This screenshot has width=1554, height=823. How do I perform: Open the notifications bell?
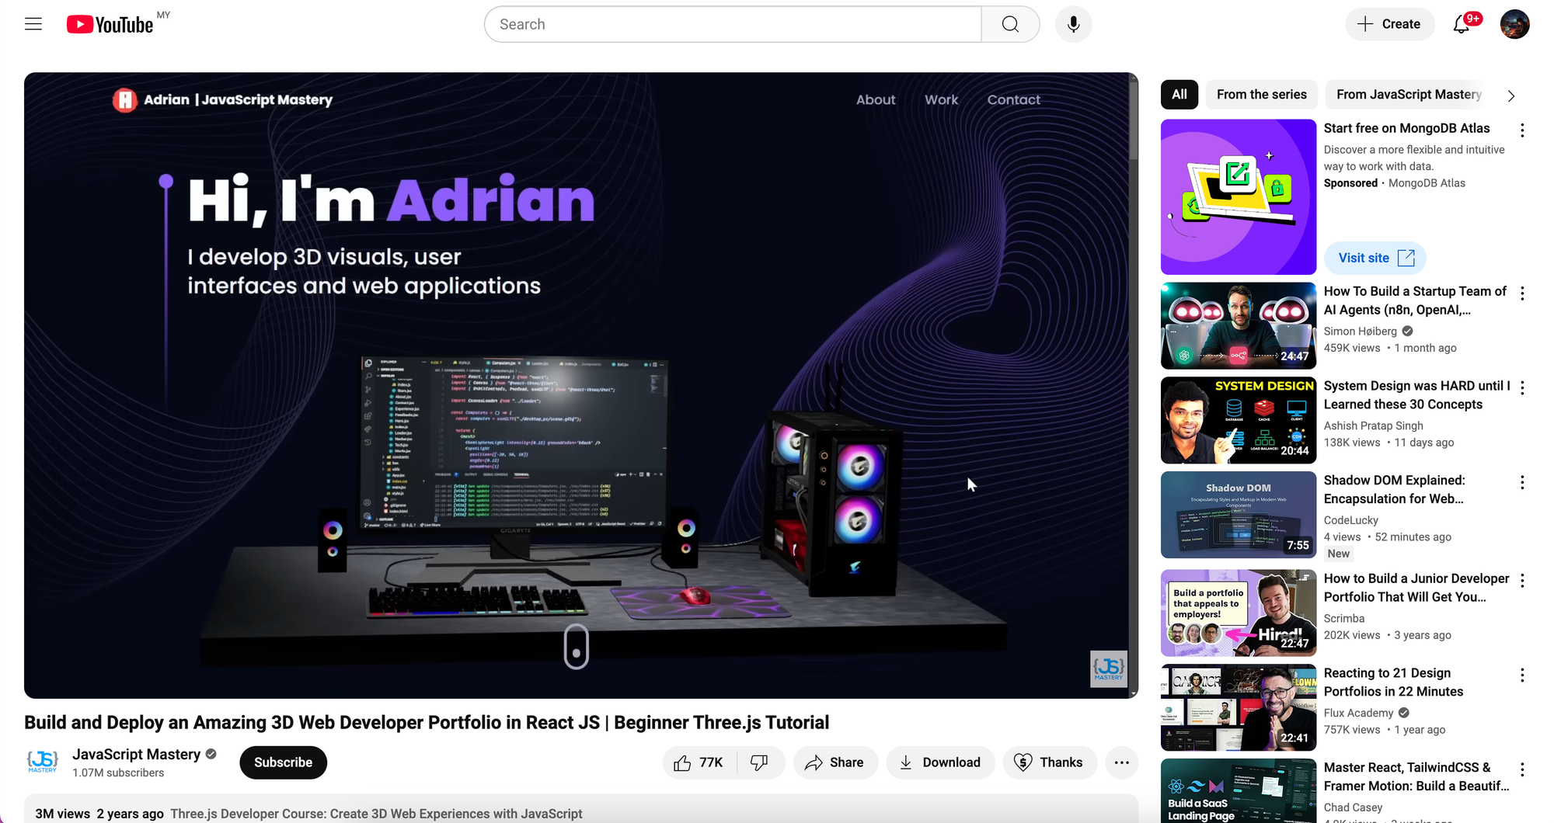pos(1462,24)
